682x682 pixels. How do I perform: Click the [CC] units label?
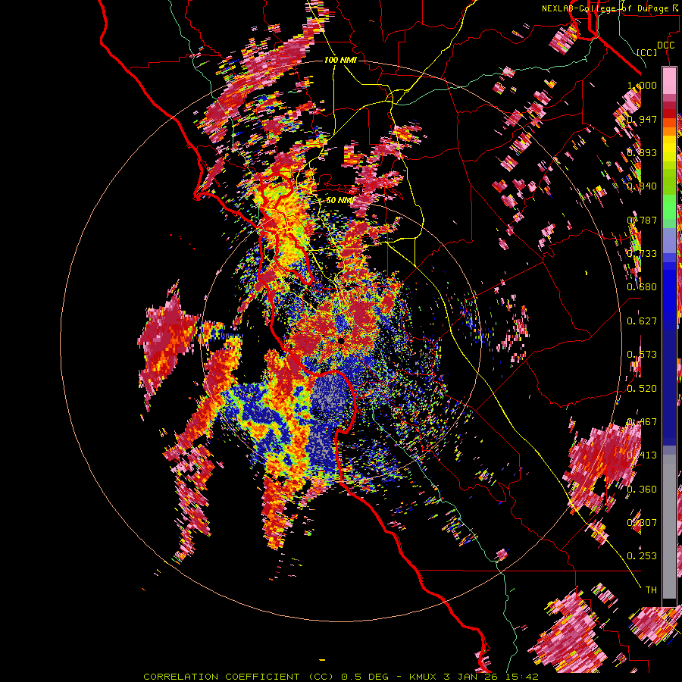point(647,52)
